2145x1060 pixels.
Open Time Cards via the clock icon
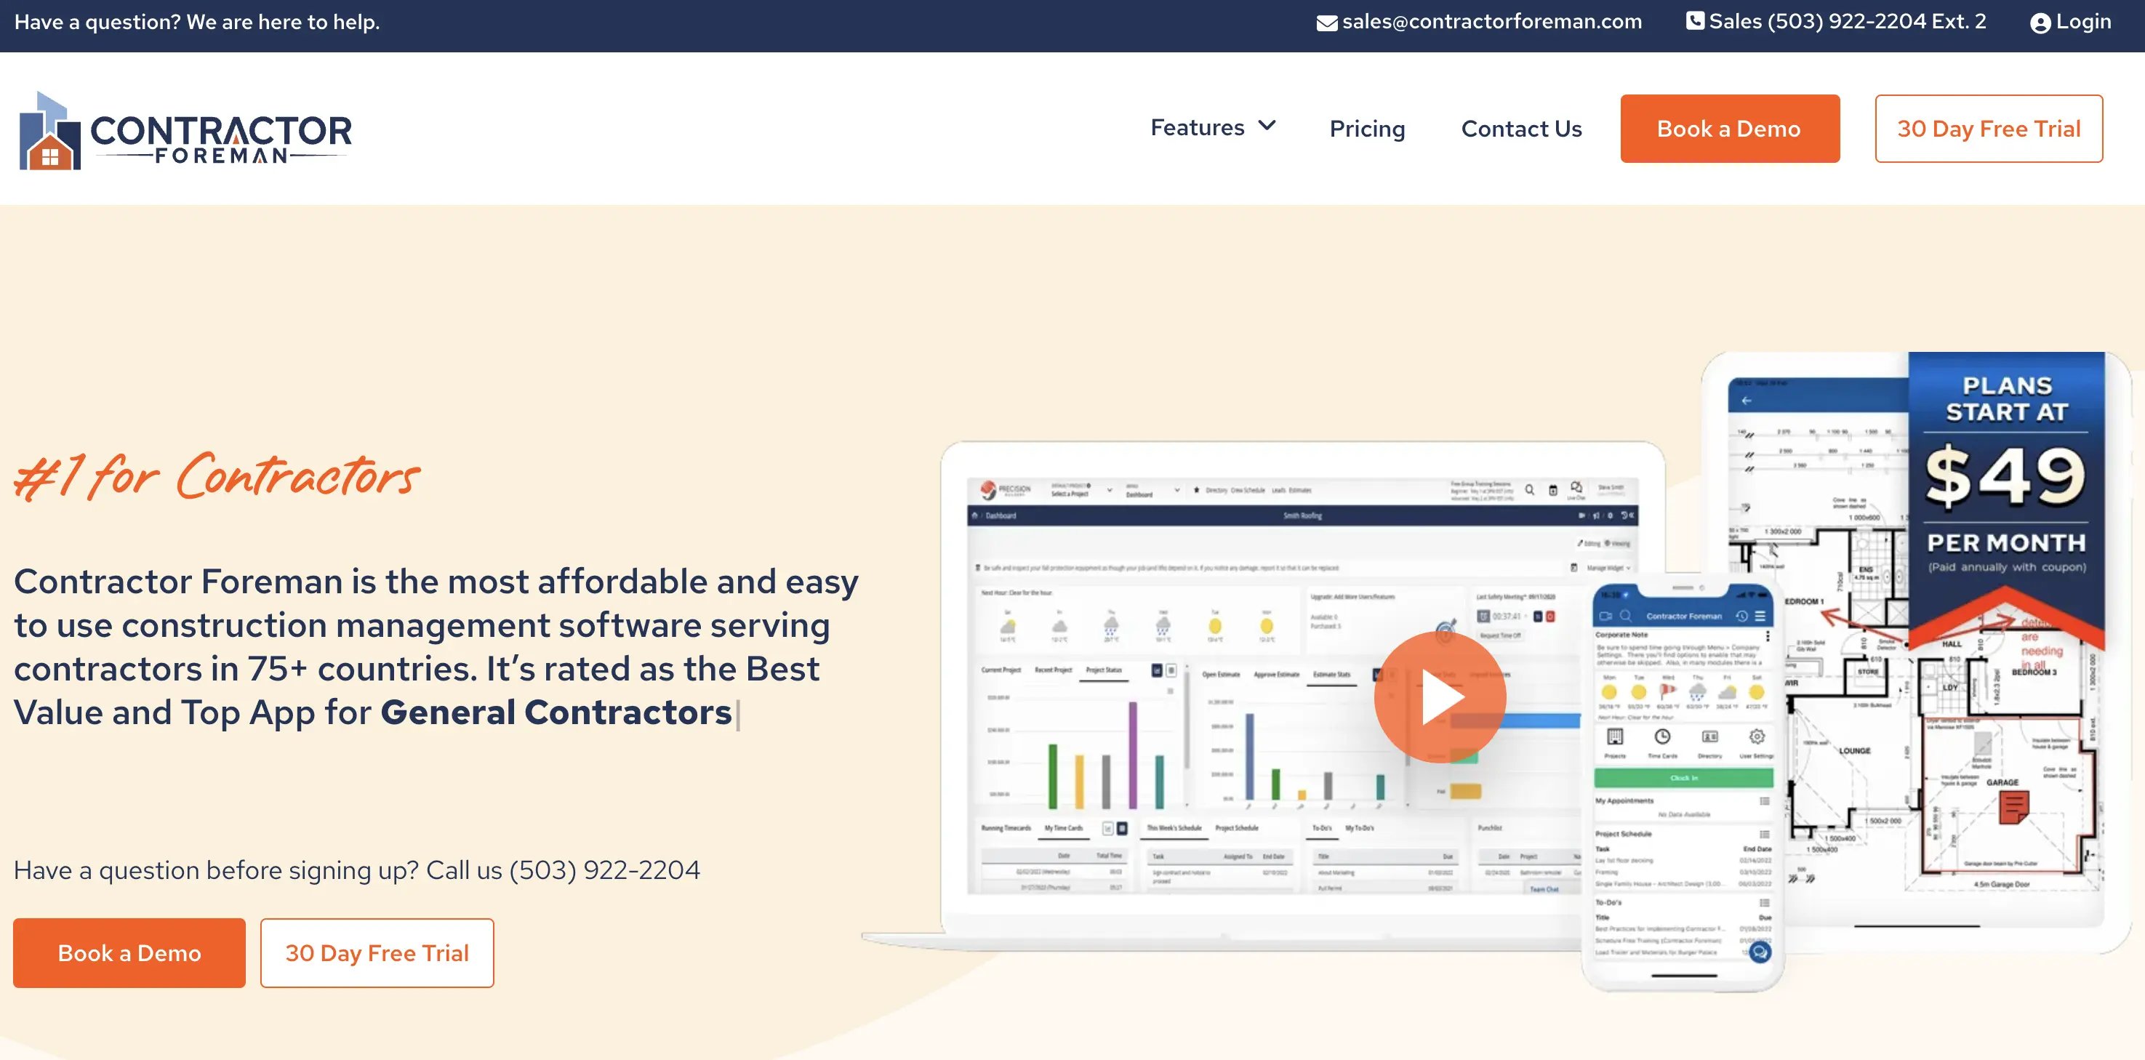point(1663,736)
